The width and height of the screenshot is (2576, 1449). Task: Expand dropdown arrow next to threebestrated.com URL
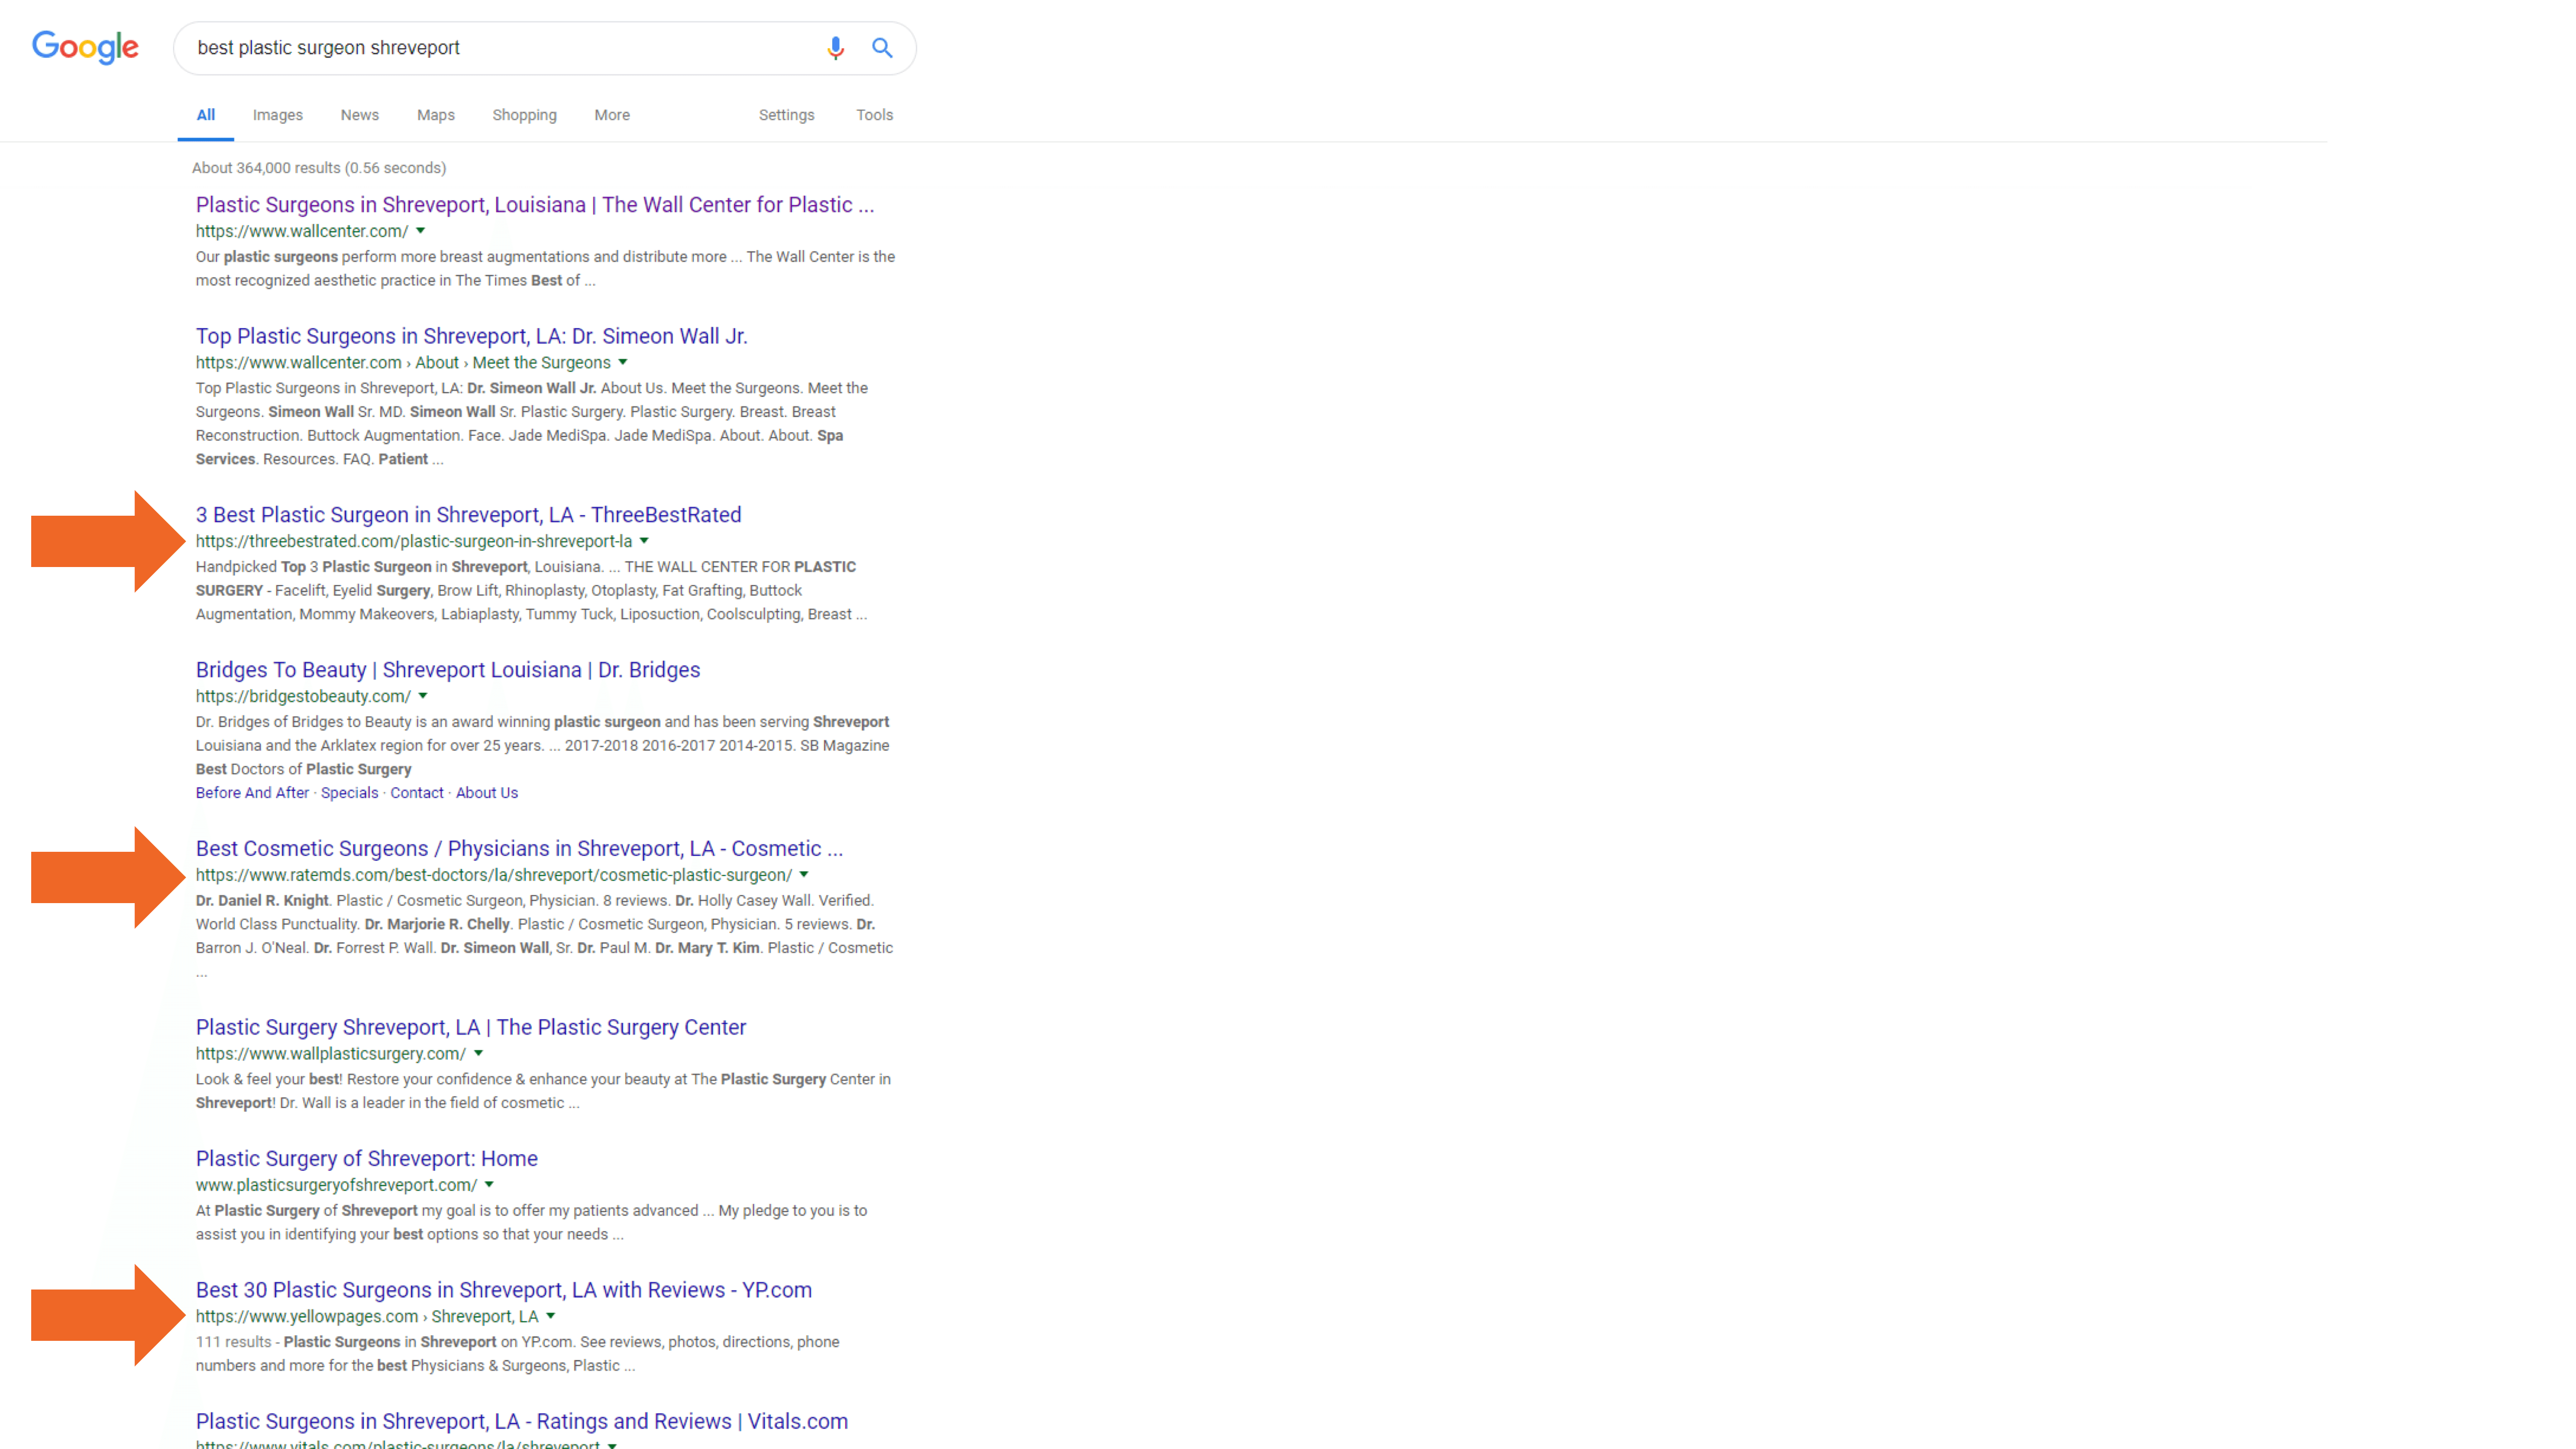pyautogui.click(x=645, y=541)
